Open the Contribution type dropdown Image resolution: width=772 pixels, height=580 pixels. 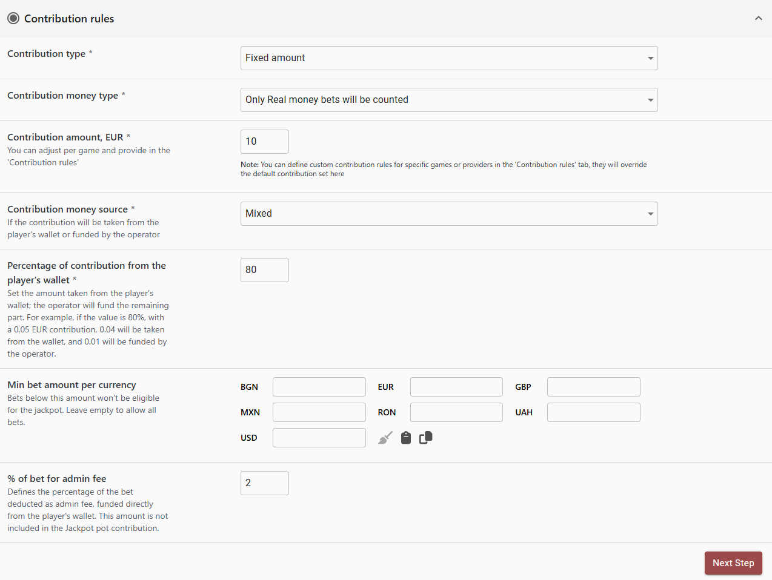coord(448,58)
